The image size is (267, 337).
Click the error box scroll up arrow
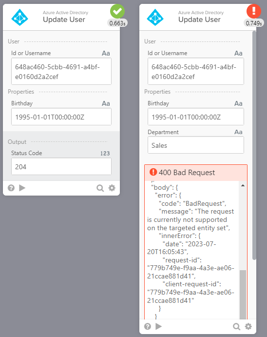point(243,185)
